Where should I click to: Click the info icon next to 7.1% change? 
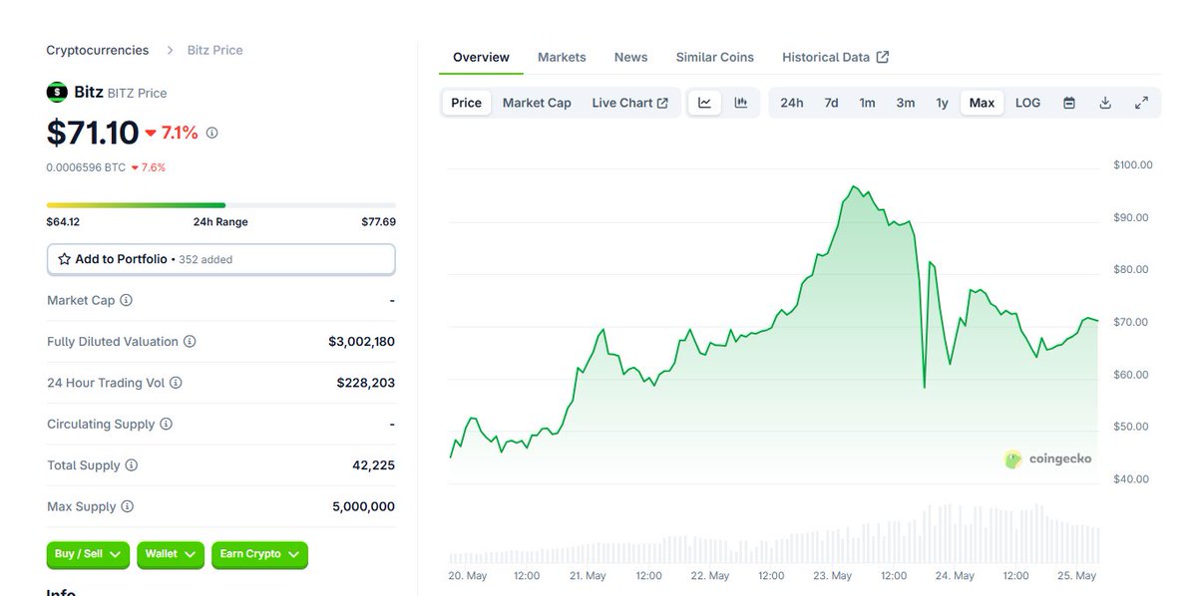(x=211, y=133)
